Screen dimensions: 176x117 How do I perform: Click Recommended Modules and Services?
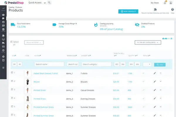click(155, 11)
